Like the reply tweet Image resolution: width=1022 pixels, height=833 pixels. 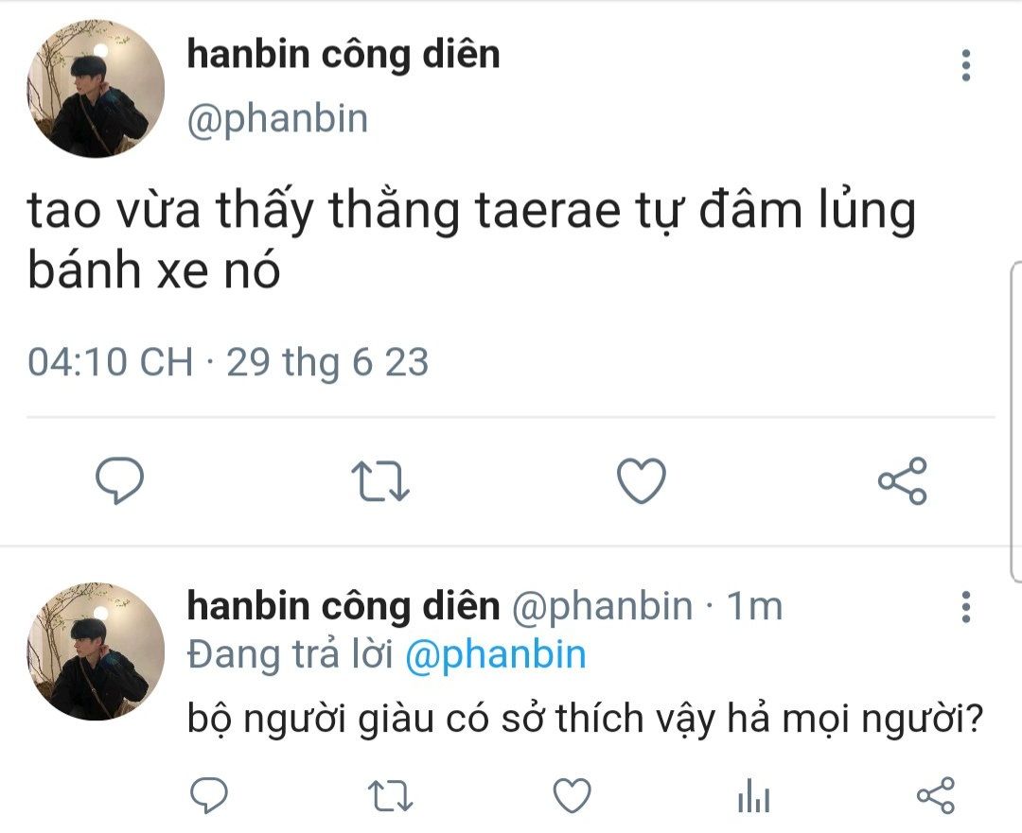pyautogui.click(x=572, y=795)
